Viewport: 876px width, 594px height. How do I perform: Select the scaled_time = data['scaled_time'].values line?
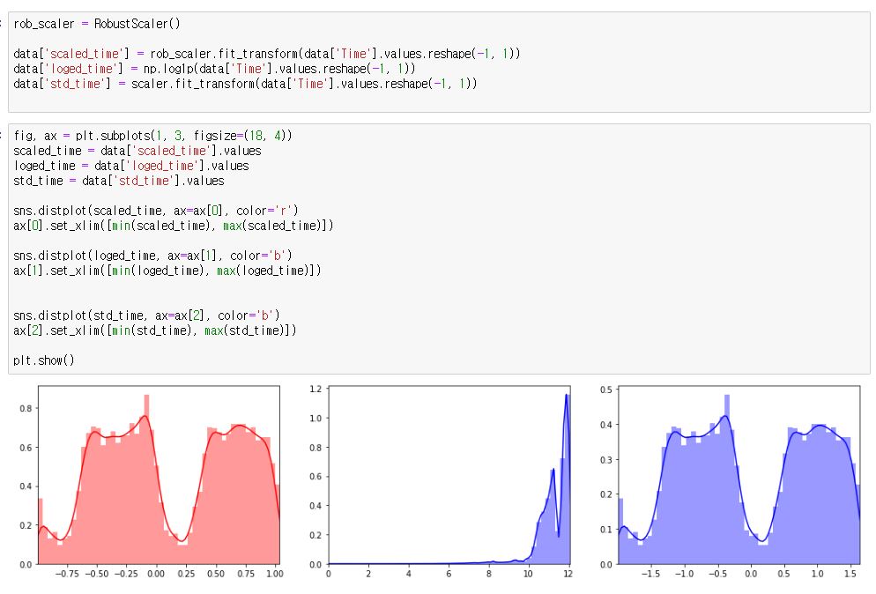tap(137, 151)
